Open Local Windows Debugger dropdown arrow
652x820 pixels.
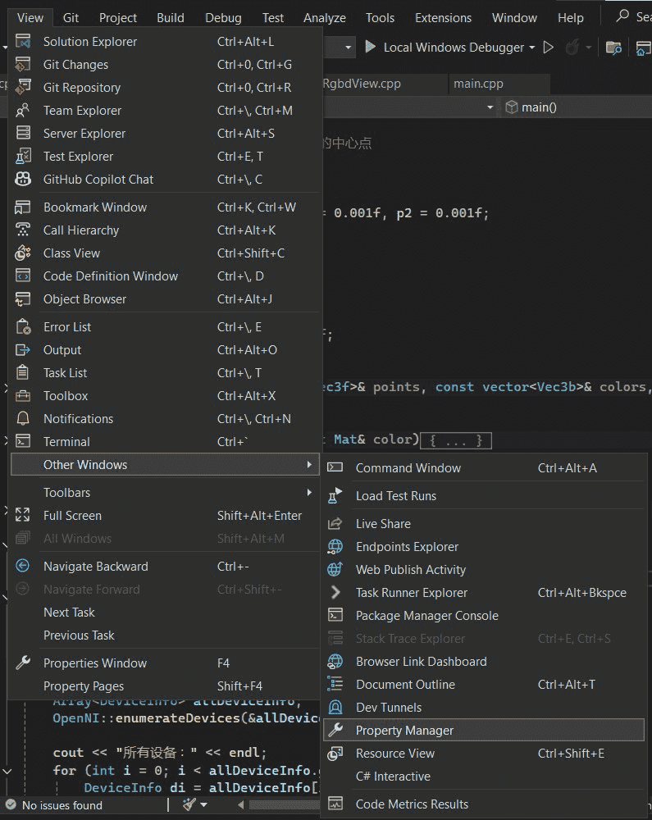[x=532, y=48]
